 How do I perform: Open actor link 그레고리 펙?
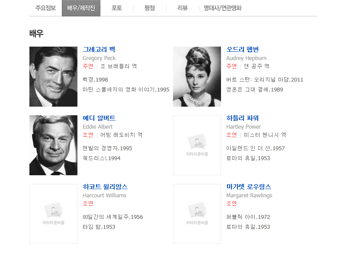pos(99,49)
